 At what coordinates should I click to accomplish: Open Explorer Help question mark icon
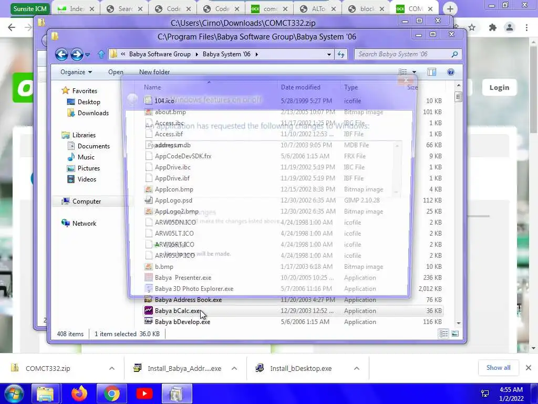pyautogui.click(x=450, y=72)
